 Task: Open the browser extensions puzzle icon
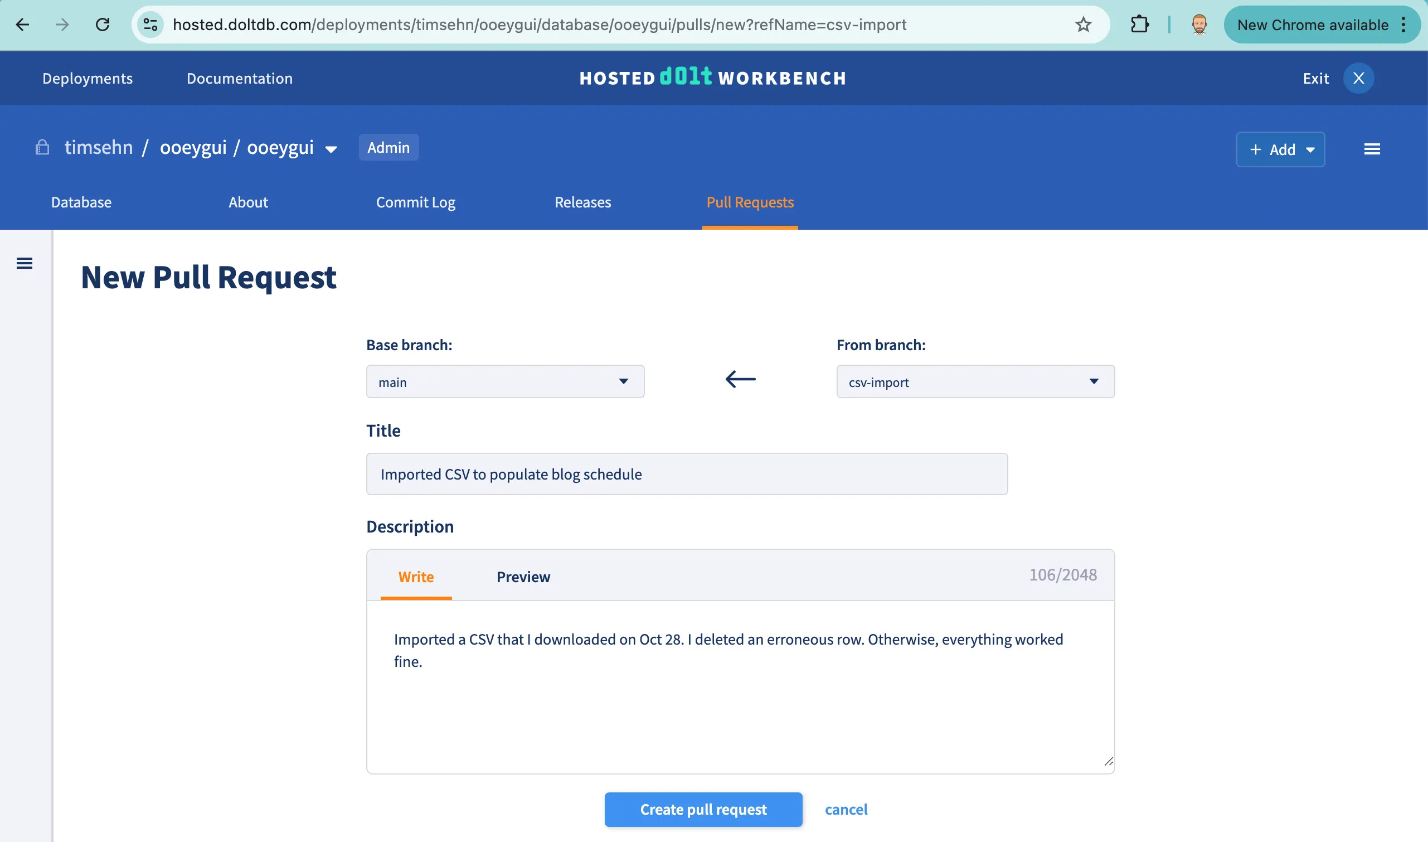[x=1139, y=25]
